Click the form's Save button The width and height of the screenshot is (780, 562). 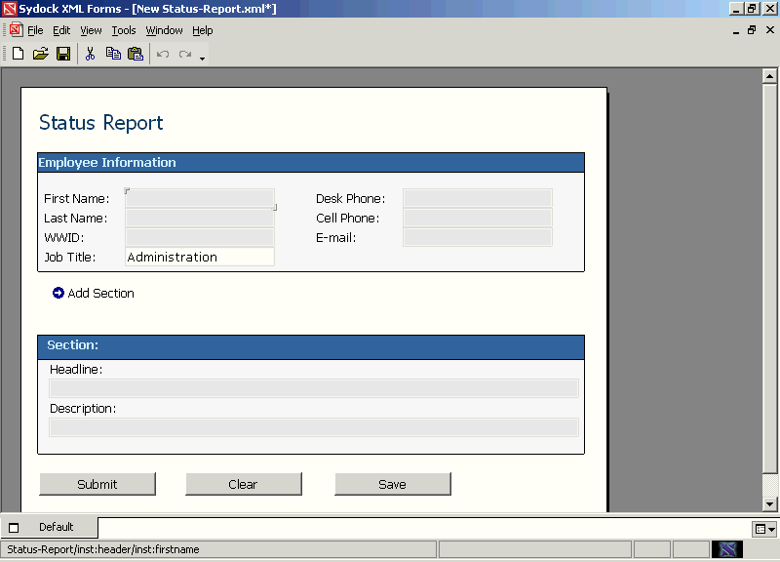point(393,484)
